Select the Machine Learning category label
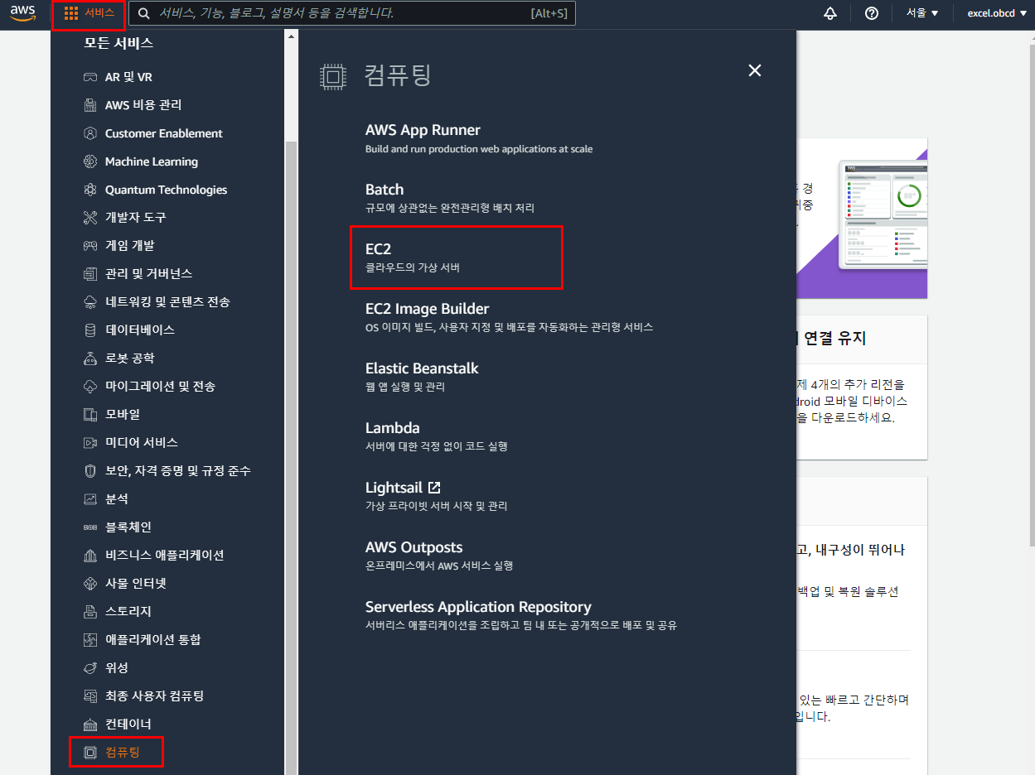The height and width of the screenshot is (775, 1035). pos(152,161)
